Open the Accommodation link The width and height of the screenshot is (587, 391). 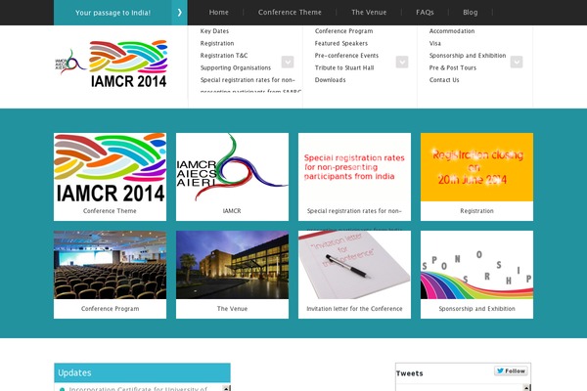click(x=452, y=31)
